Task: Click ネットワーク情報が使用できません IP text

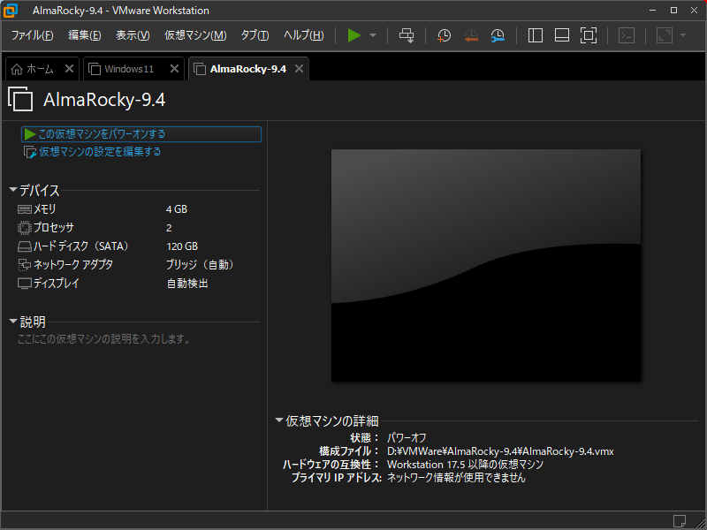Action: pos(456,477)
